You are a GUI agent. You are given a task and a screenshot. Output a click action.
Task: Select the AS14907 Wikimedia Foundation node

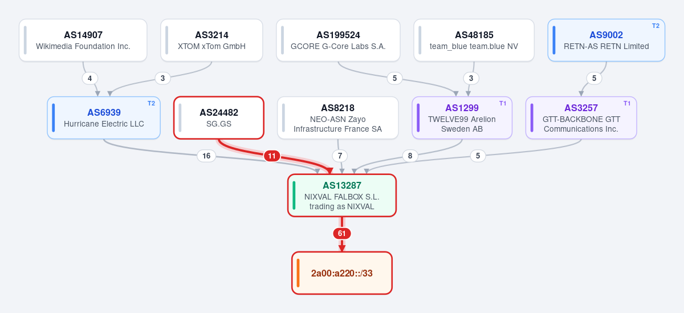(x=83, y=40)
